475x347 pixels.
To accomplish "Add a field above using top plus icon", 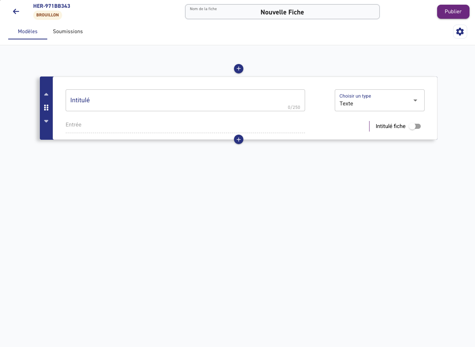I will (x=239, y=69).
